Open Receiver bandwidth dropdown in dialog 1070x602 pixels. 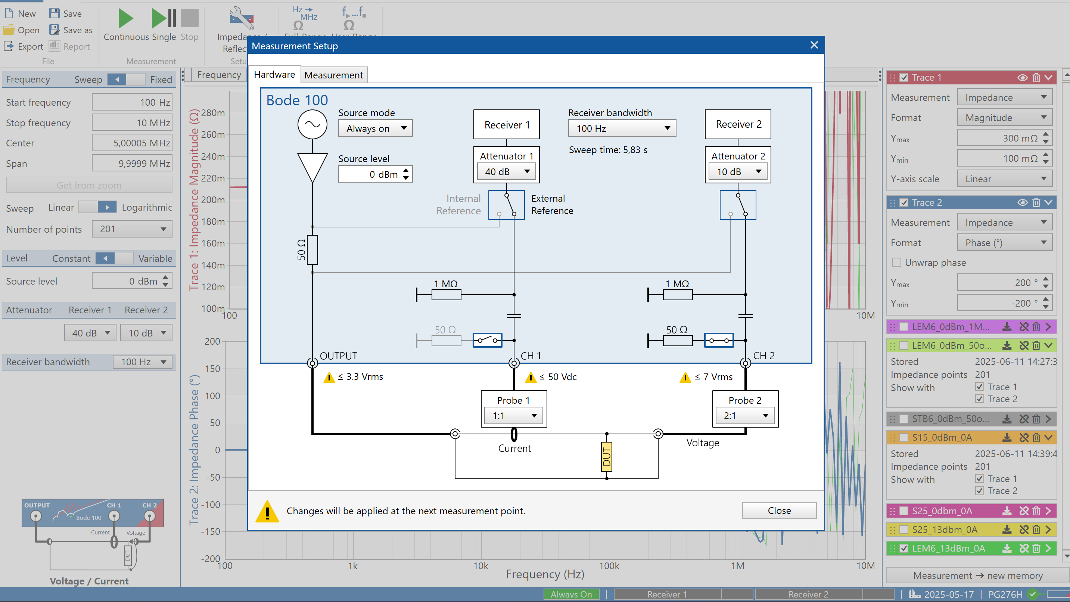click(x=622, y=128)
